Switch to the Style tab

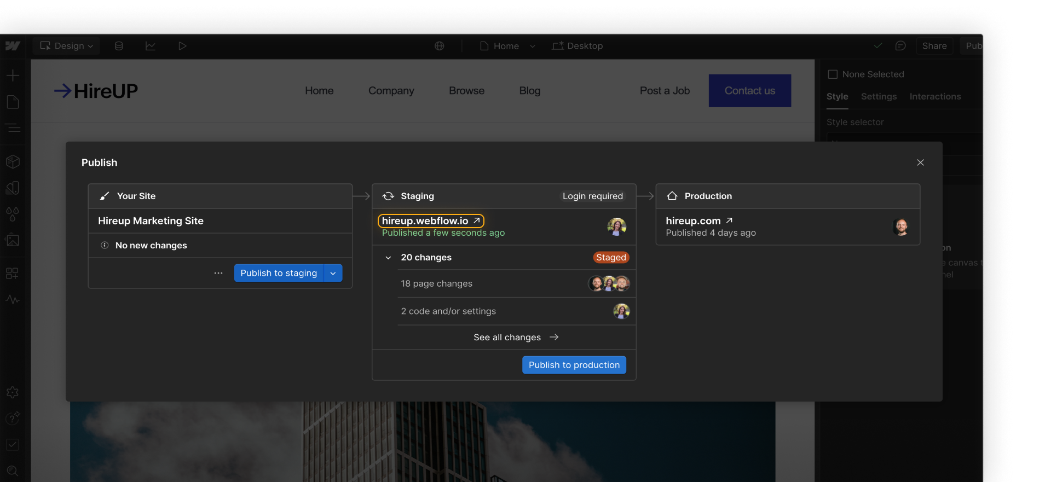[x=837, y=96]
